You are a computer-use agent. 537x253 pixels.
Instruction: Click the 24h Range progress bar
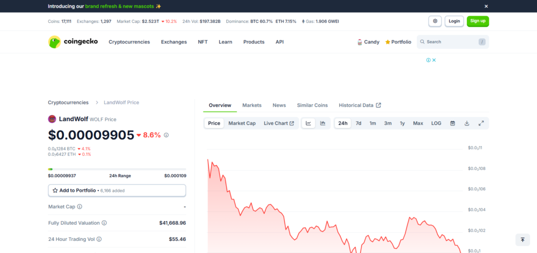tap(117, 169)
